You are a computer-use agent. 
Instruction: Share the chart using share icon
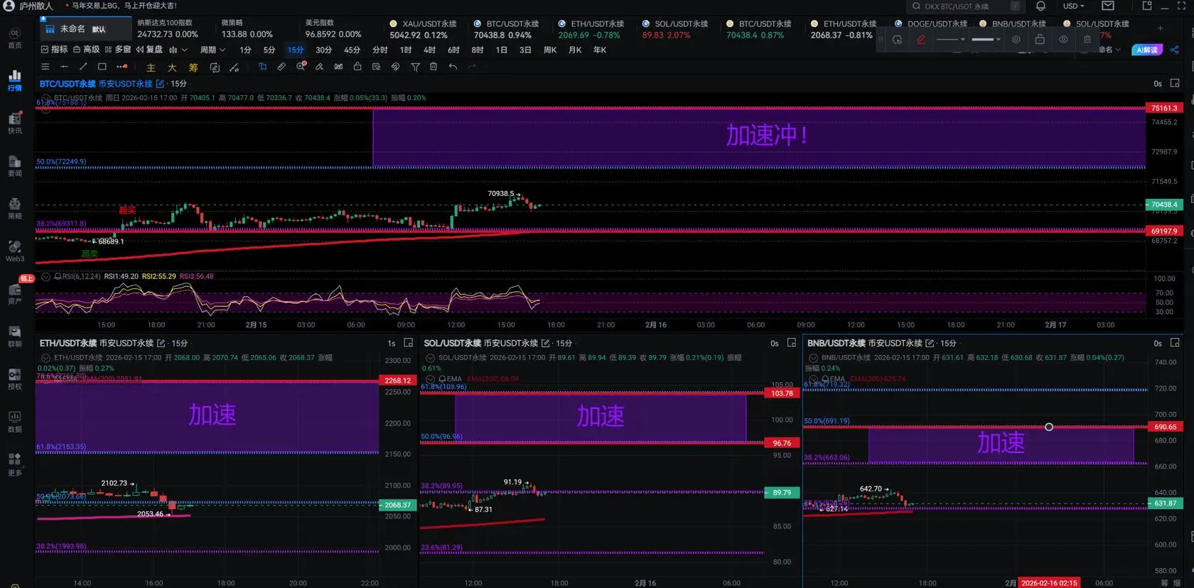click(x=1174, y=50)
